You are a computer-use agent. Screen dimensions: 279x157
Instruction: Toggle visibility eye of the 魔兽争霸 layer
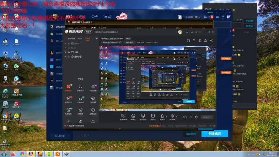(x=65, y=57)
